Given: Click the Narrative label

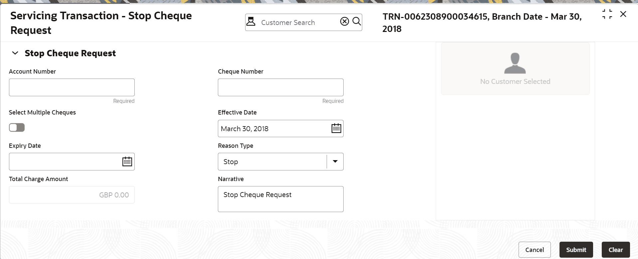Looking at the screenshot, I should [231, 179].
